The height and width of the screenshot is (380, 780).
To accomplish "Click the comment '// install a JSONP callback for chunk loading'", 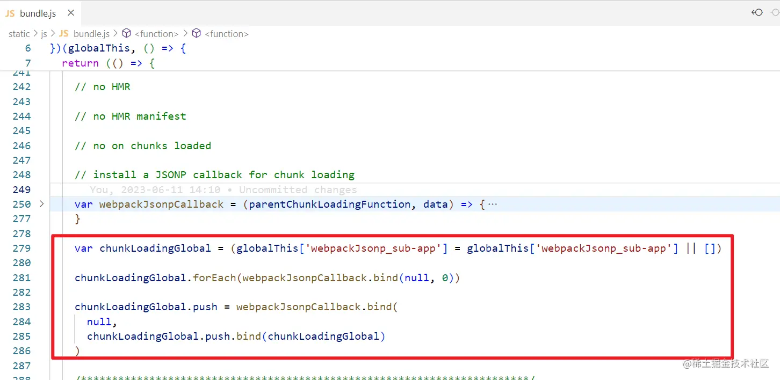I will point(215,175).
